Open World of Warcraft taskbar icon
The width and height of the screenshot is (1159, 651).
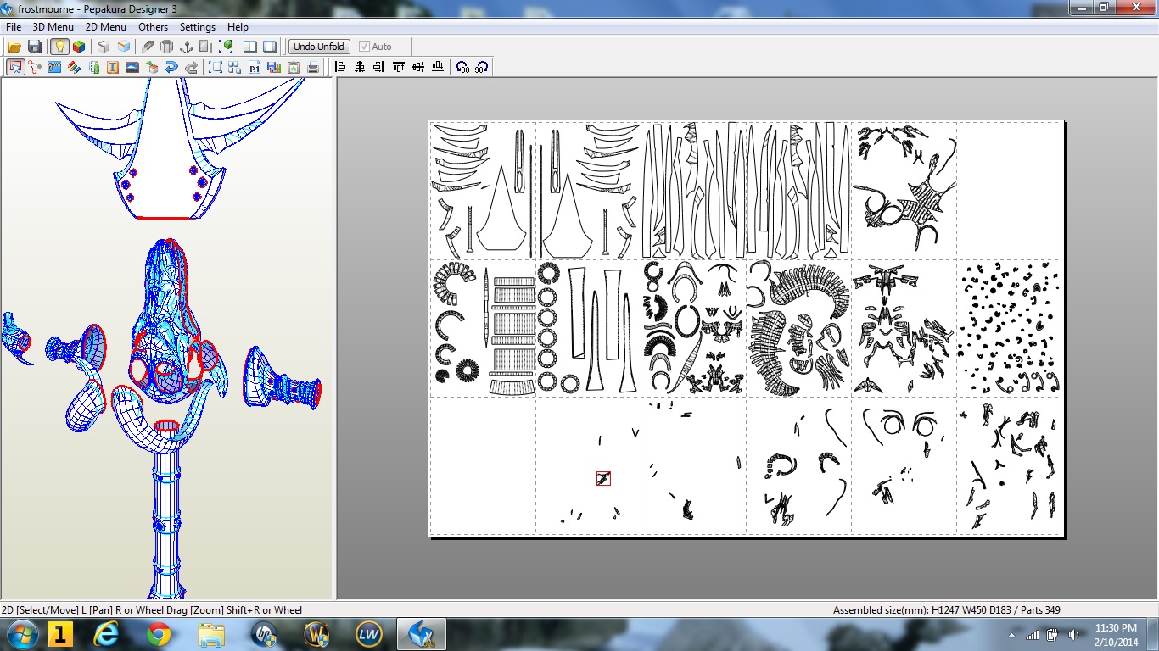(x=317, y=634)
